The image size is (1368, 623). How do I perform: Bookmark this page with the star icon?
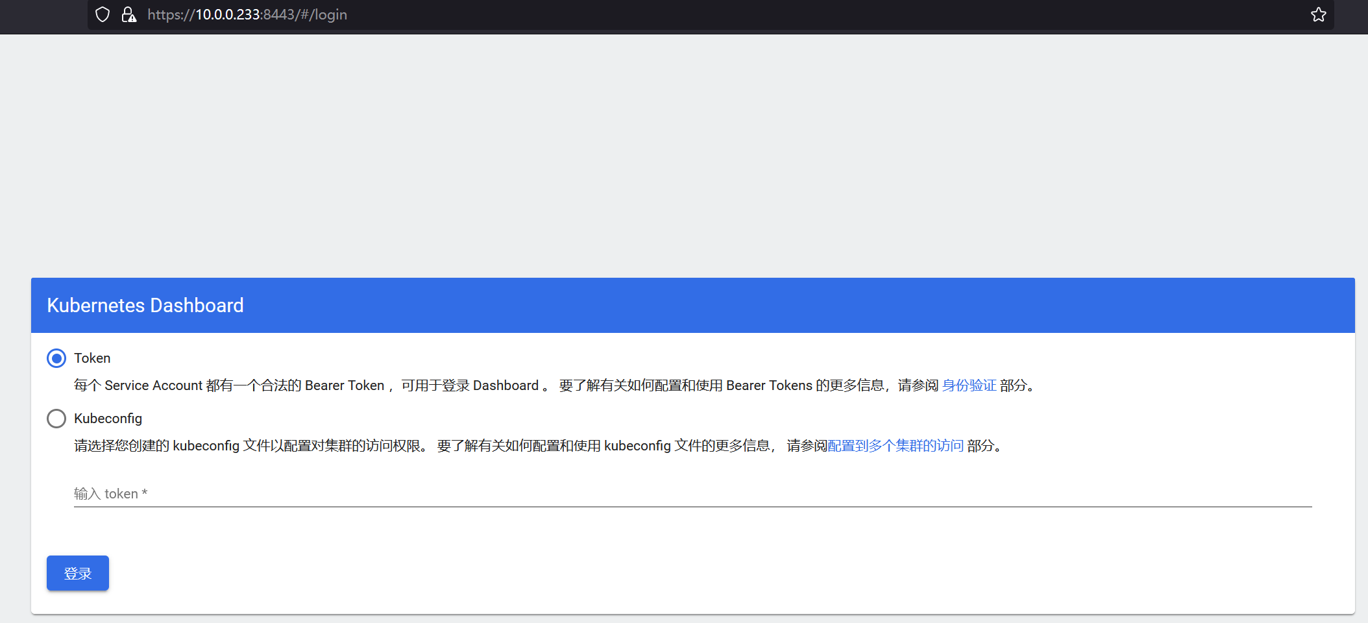[1318, 14]
